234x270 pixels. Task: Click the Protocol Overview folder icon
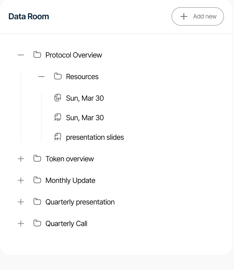click(37, 55)
